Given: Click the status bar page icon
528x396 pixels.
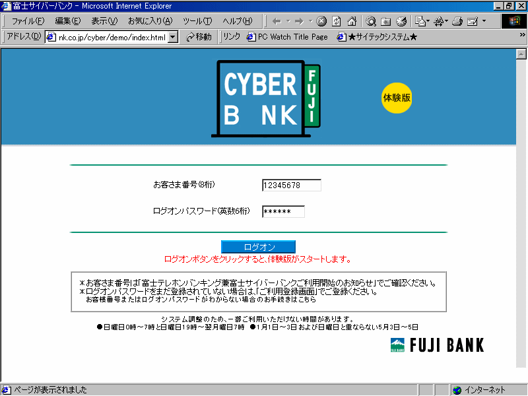Looking at the screenshot, I should pyautogui.click(x=6, y=390).
